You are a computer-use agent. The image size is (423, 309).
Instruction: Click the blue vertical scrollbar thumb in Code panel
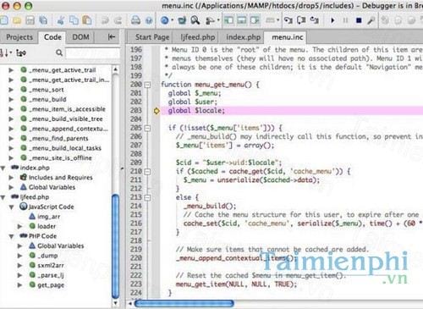point(116,246)
